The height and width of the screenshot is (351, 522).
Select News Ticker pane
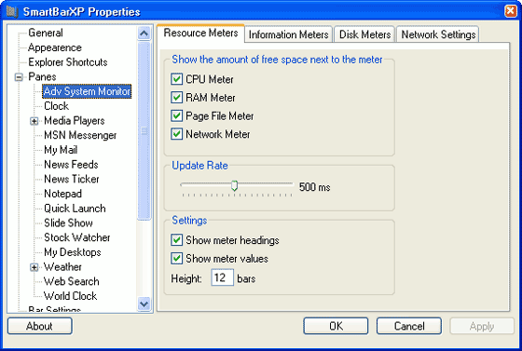[72, 179]
